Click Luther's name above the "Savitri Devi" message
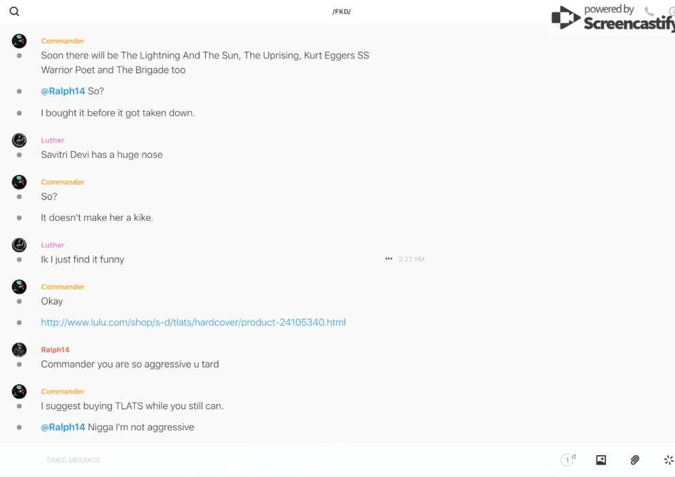 click(x=52, y=140)
